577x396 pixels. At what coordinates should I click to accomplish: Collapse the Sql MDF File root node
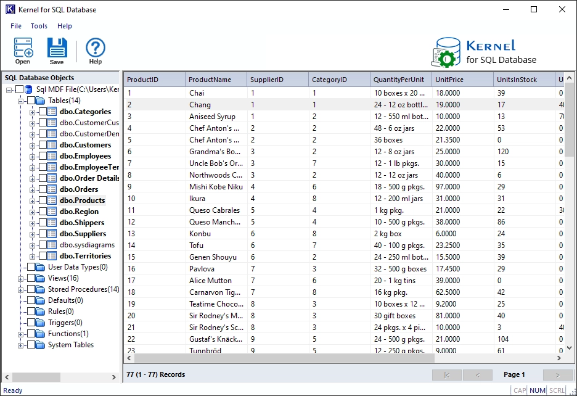tap(9, 90)
